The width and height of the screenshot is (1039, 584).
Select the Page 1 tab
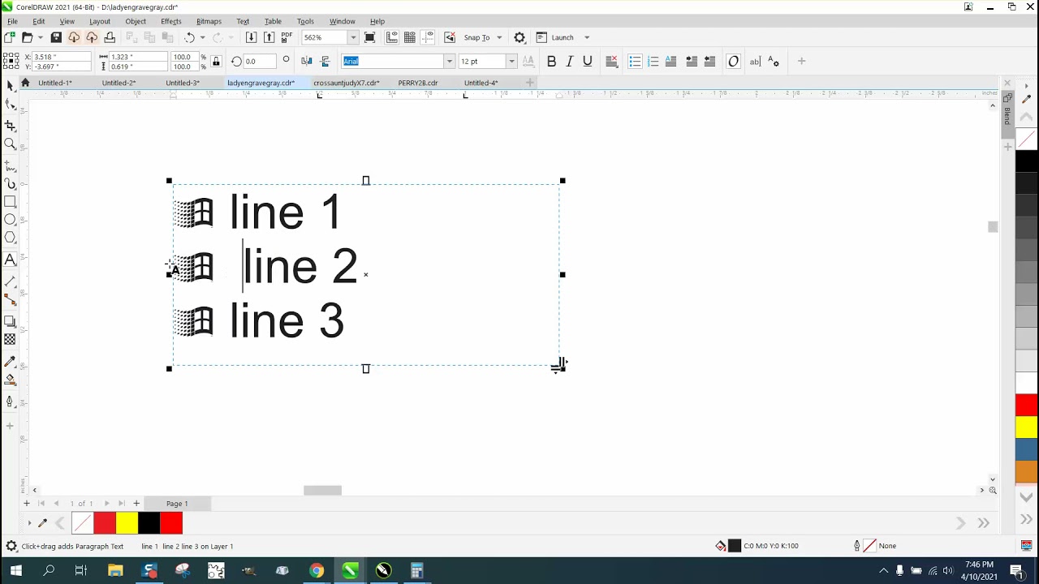click(177, 504)
